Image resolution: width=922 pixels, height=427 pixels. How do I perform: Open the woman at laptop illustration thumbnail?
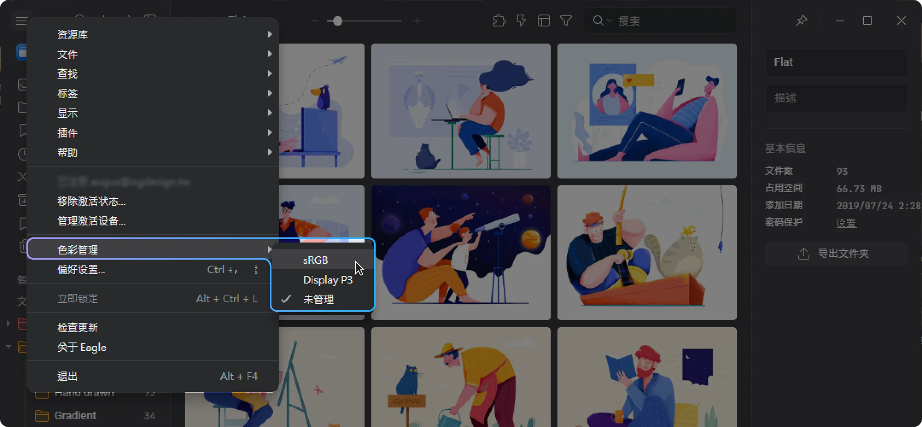coord(461,111)
